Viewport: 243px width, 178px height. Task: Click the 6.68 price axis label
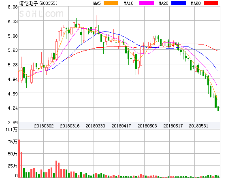click(13, 7)
